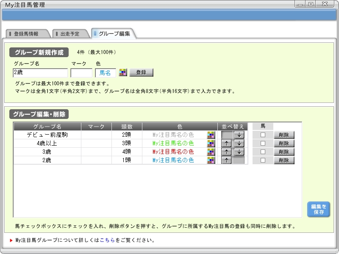The height and width of the screenshot is (254, 339).
Task: Check 馬 checkbox for デビュー前産駒
Action: [x=263, y=135]
